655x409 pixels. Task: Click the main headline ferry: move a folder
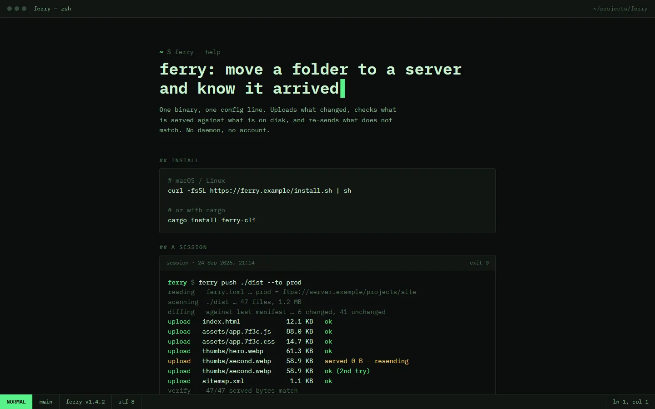(310, 79)
